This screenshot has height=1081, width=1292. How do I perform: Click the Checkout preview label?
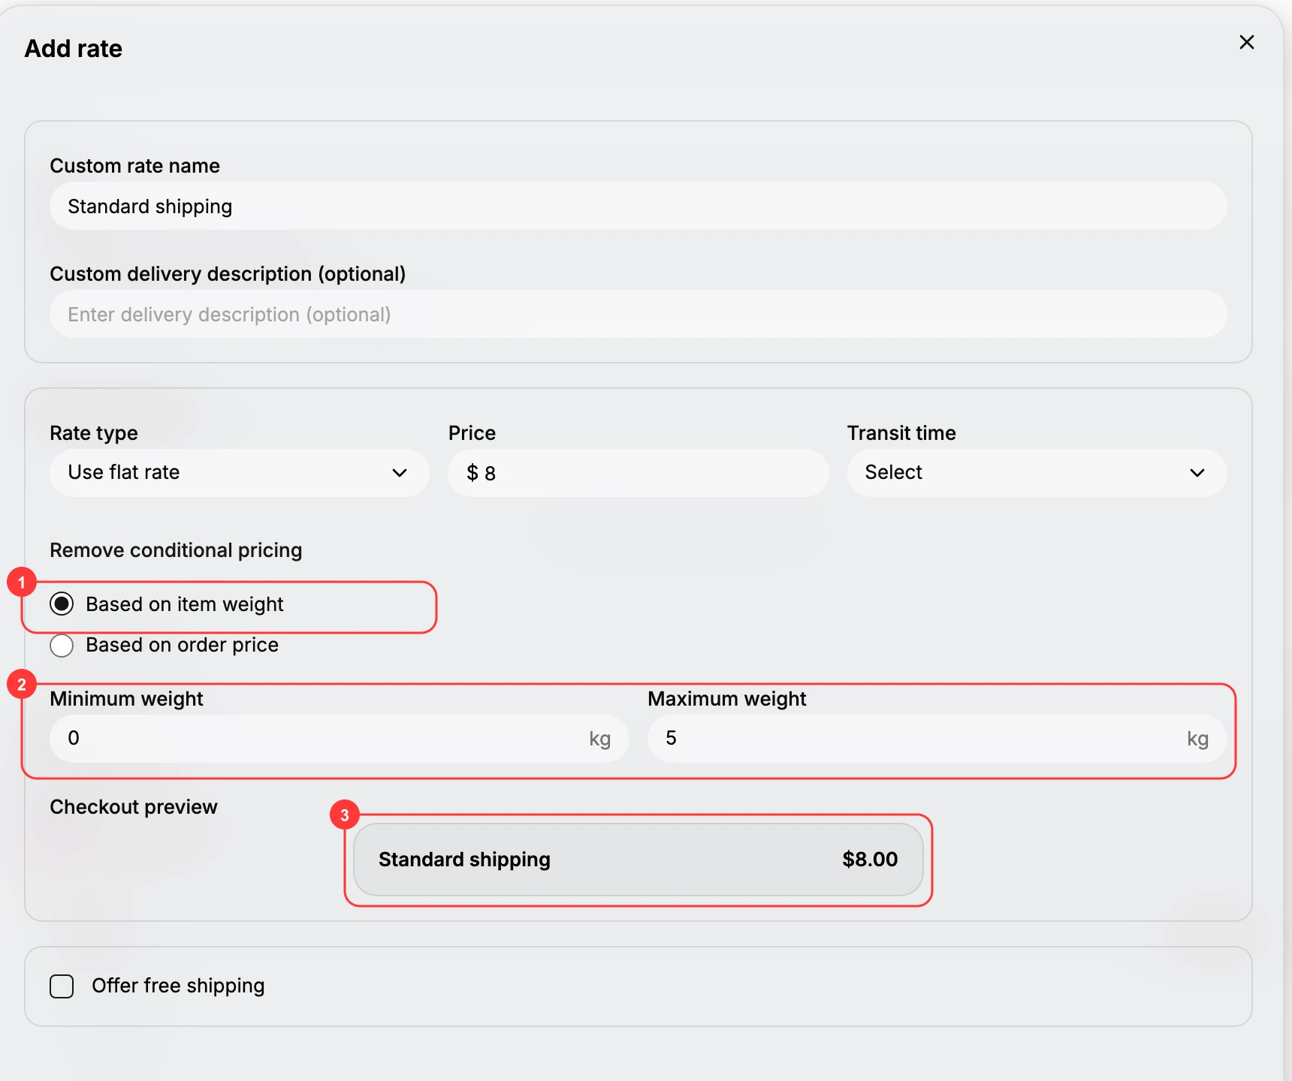(x=134, y=807)
